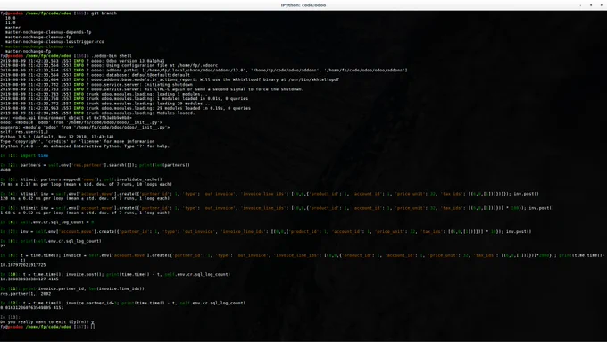The height and width of the screenshot is (342, 607).
Task: Click the 'addons paths' log line
Action: pyautogui.click(x=204, y=71)
